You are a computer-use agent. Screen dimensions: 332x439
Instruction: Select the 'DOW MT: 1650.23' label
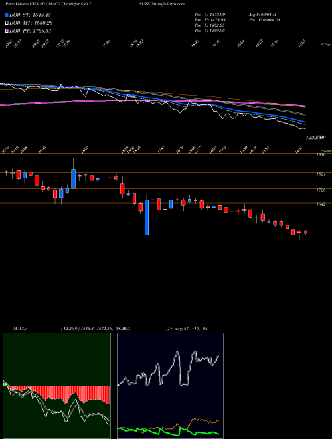pos(31,23)
